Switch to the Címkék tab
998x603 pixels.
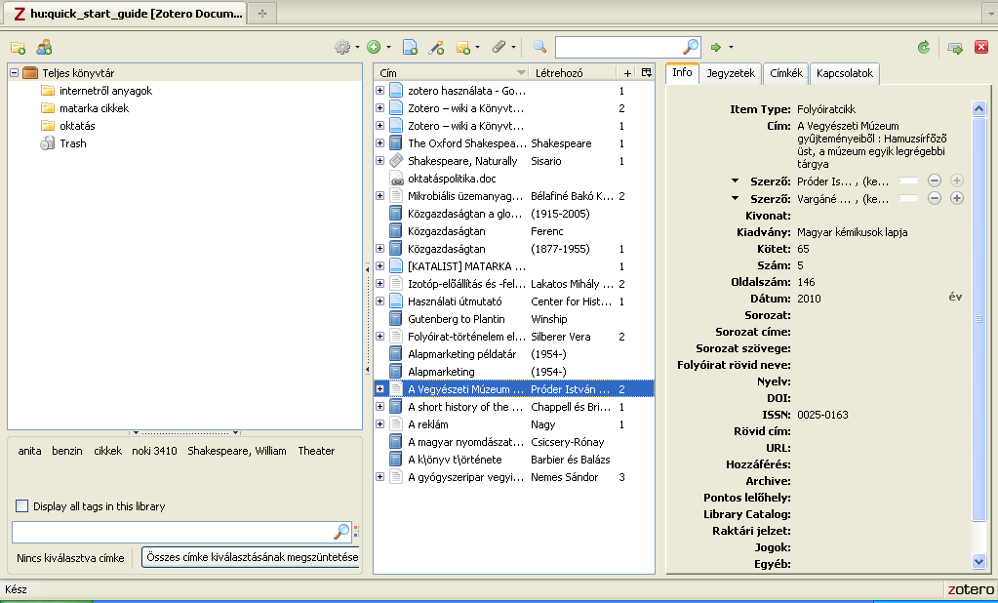click(786, 73)
